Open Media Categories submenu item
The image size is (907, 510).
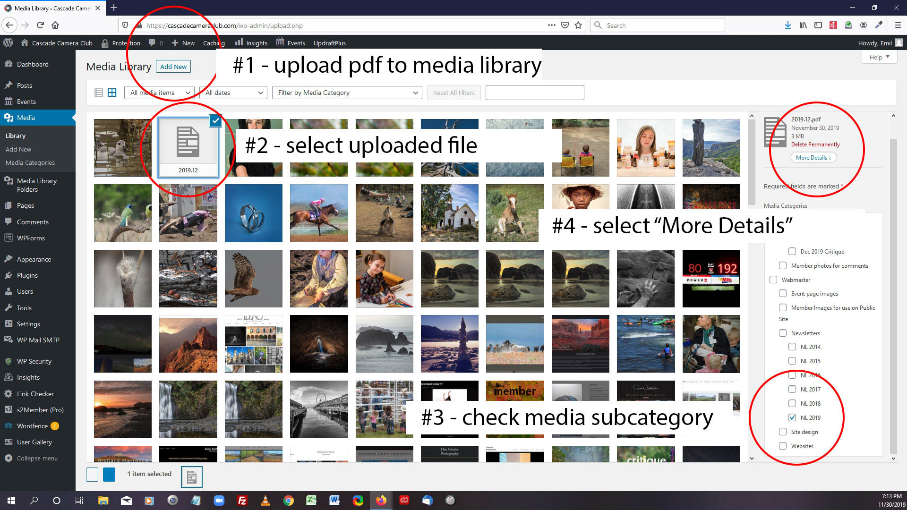tap(30, 162)
